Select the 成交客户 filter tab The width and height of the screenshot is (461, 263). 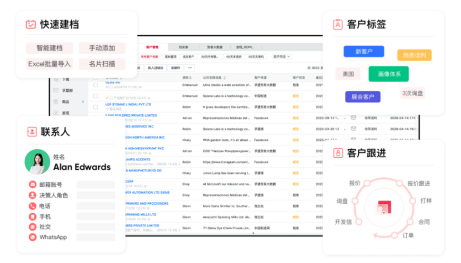click(188, 57)
